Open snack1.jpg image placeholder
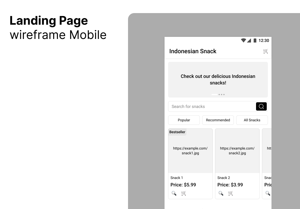Screen dimensions: 300x209 [190, 151]
